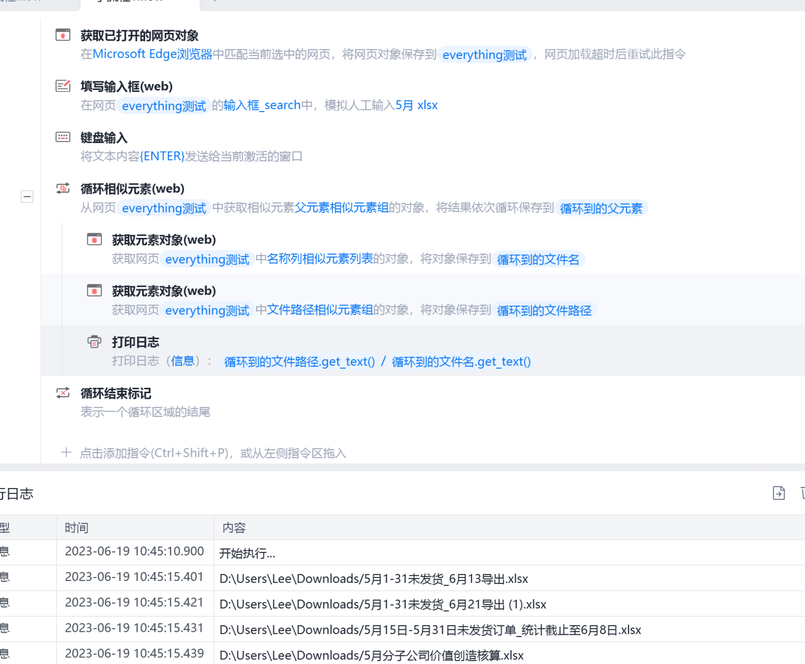This screenshot has width=805, height=664.
Task: Click the 循环到的文件名 variable tag
Action: point(538,260)
